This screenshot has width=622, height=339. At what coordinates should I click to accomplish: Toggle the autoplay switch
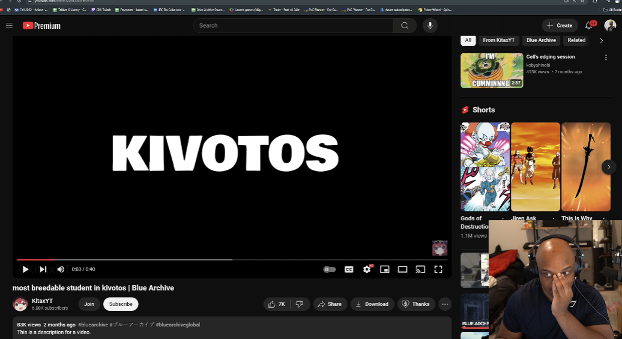tap(329, 269)
